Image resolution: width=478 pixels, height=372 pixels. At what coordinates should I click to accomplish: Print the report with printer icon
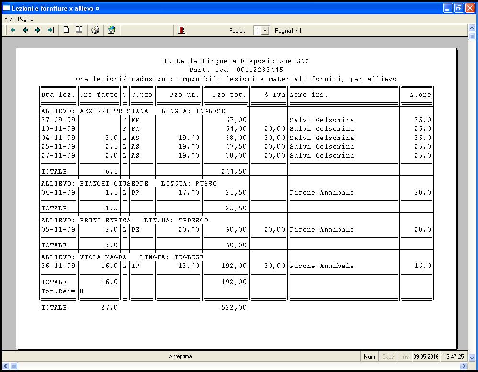pos(95,30)
